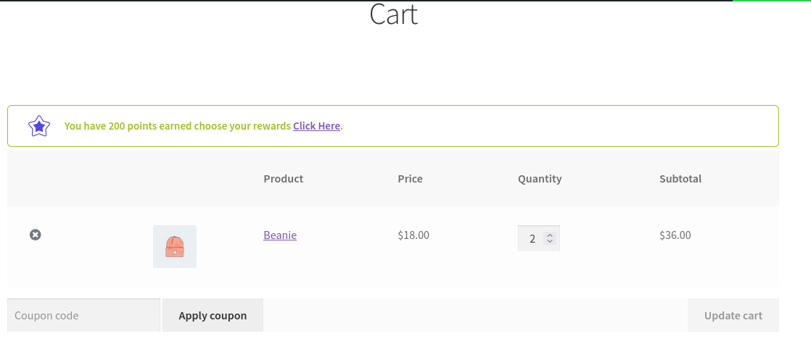Click the Cart page heading
Screen dimensions: 811x344
[394, 14]
